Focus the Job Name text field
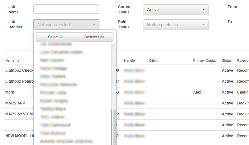 pyautogui.click(x=66, y=9)
